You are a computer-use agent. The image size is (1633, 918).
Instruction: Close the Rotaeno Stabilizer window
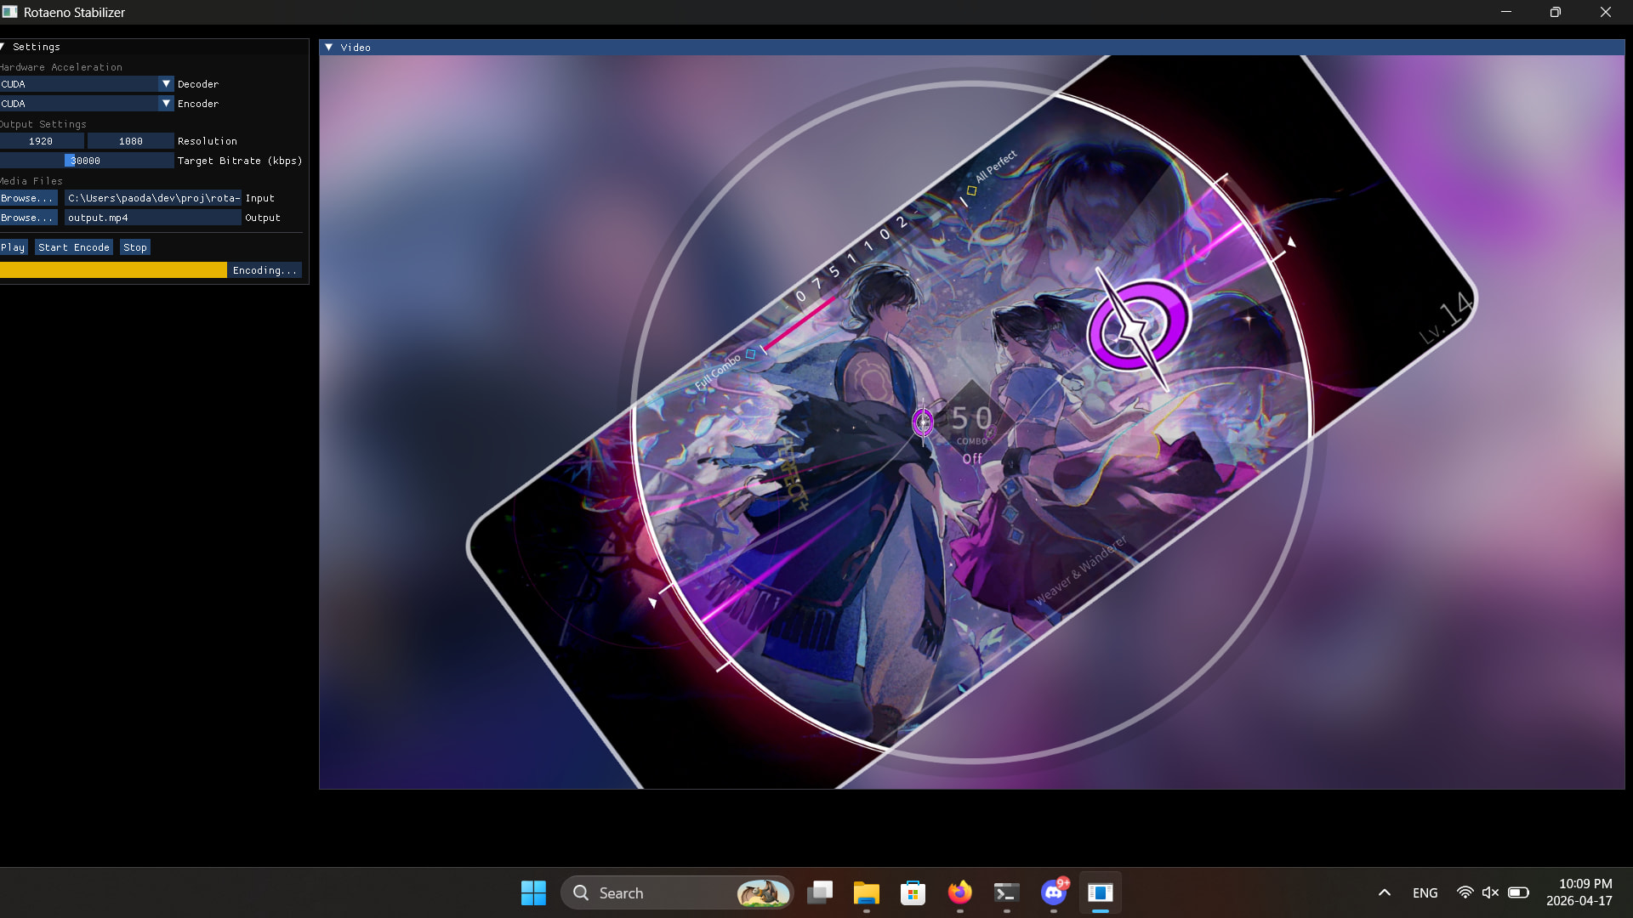pos(1606,12)
